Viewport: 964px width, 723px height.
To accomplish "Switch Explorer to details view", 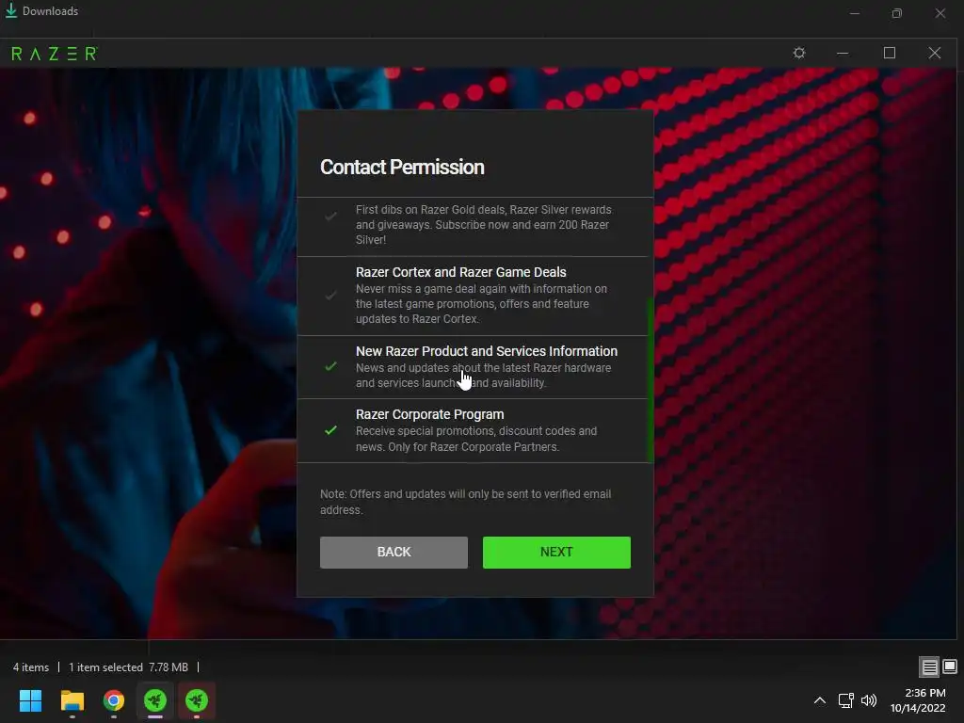I will tap(929, 667).
